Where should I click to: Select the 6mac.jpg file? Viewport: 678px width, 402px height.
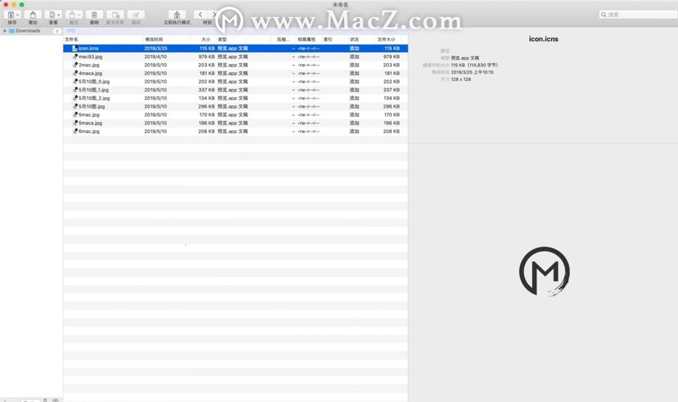88,131
